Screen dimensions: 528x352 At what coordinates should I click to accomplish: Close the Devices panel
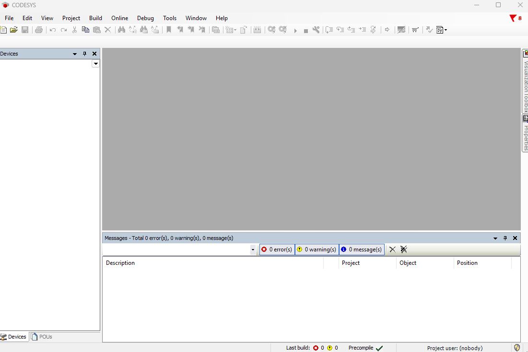tap(94, 54)
